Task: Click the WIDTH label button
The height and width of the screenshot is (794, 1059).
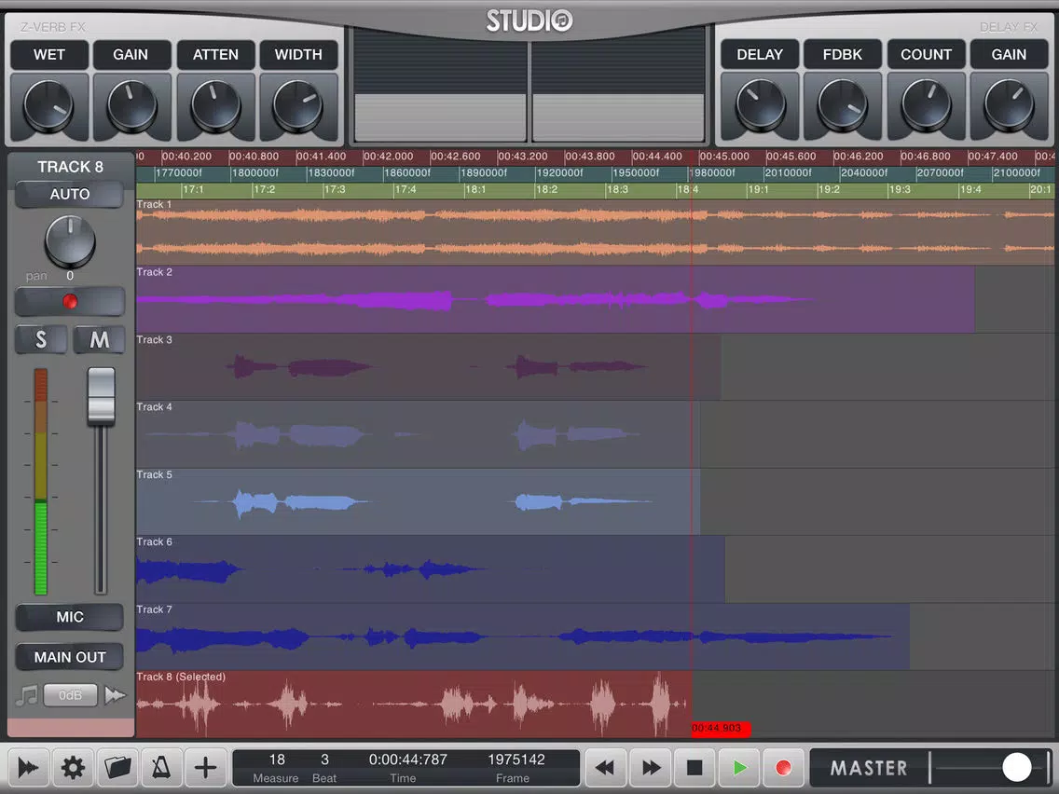Action: (298, 55)
